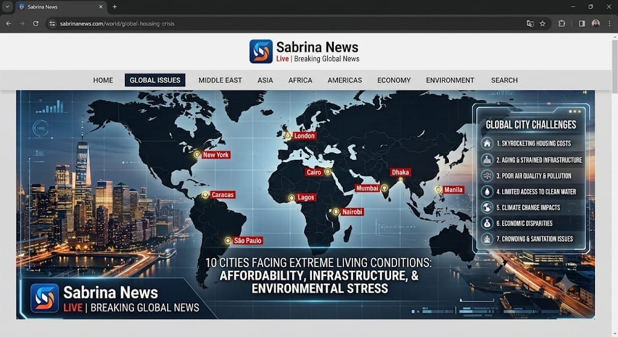Open the Extensions puzzle icon
The height and width of the screenshot is (337, 618).
point(562,24)
